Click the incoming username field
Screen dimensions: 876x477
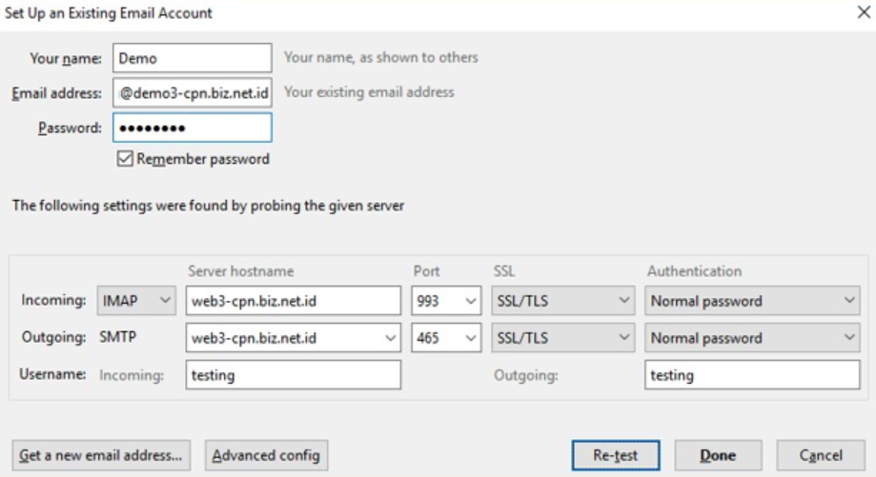coord(293,375)
